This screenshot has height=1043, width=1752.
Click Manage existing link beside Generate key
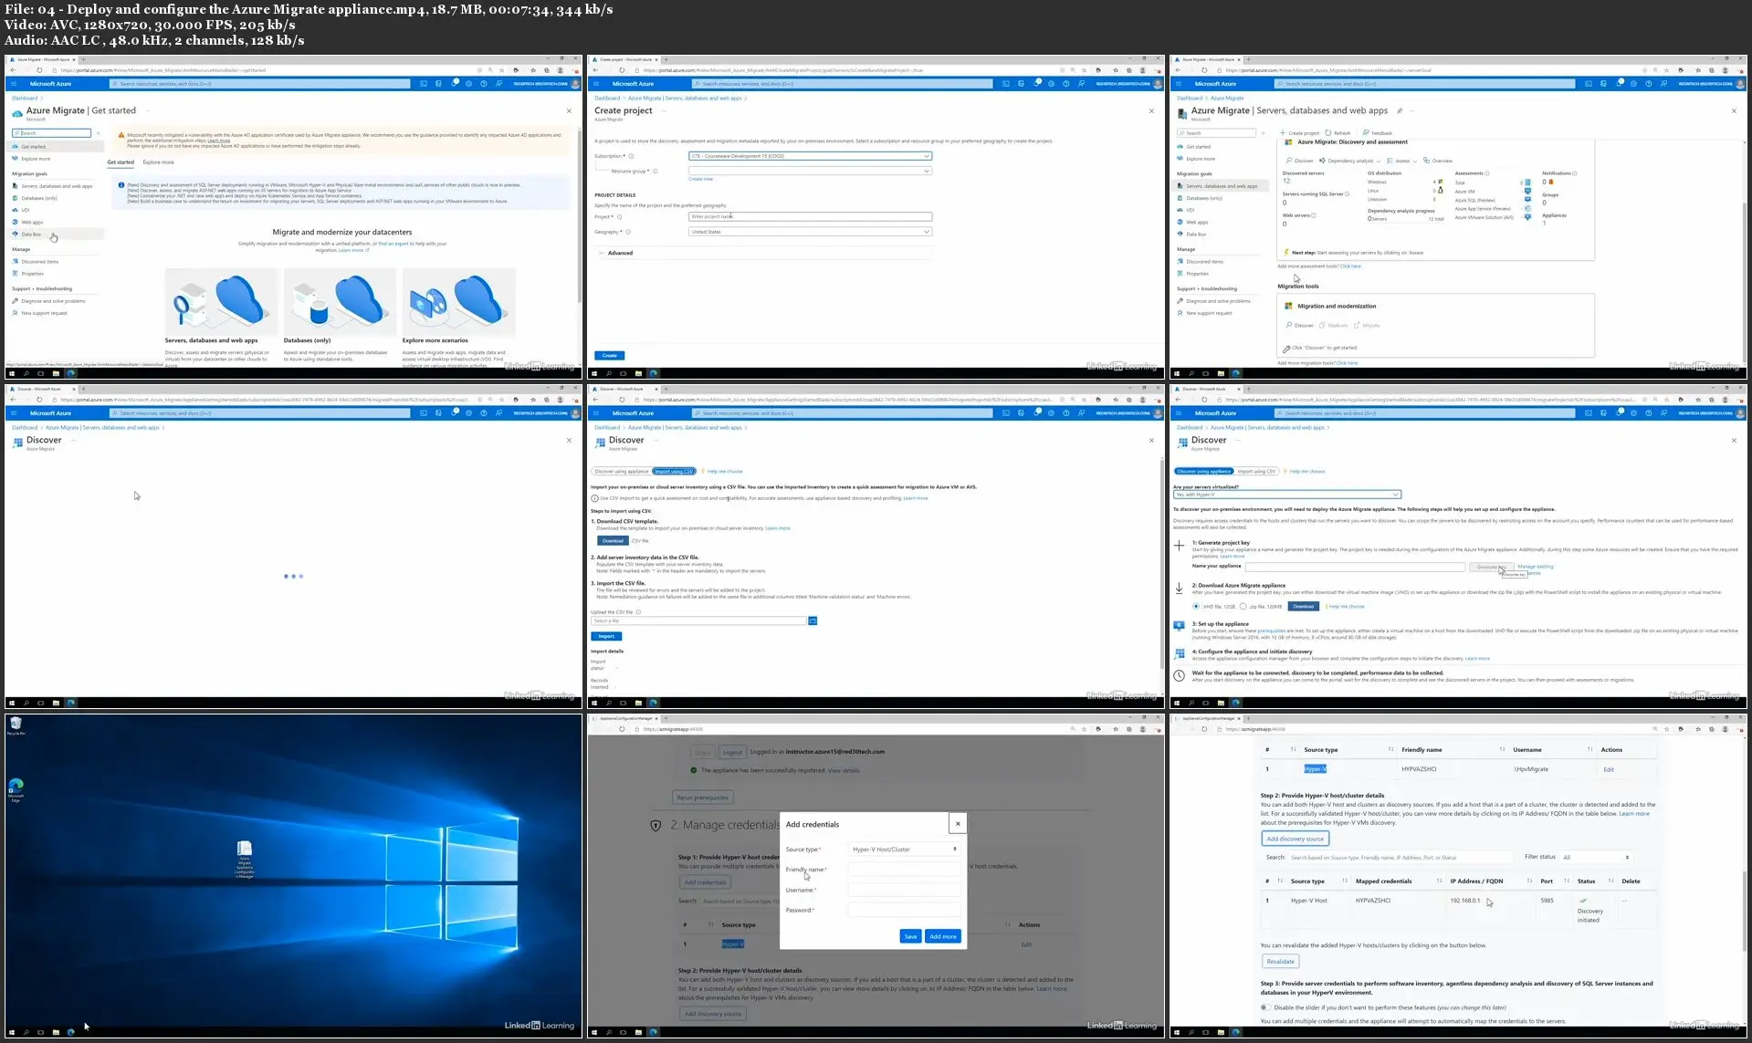pyautogui.click(x=1535, y=567)
